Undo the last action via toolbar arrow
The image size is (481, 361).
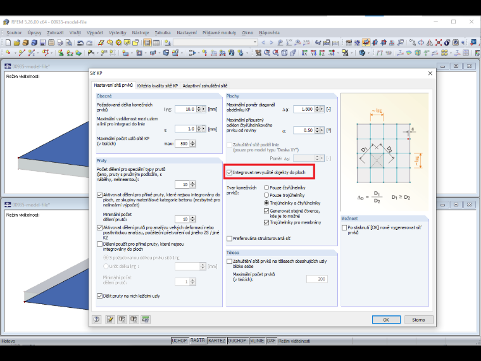[80, 42]
